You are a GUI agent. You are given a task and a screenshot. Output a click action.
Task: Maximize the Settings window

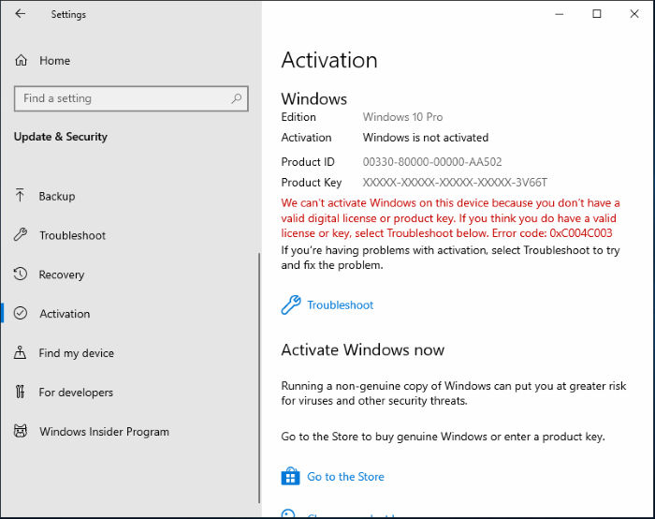point(597,14)
